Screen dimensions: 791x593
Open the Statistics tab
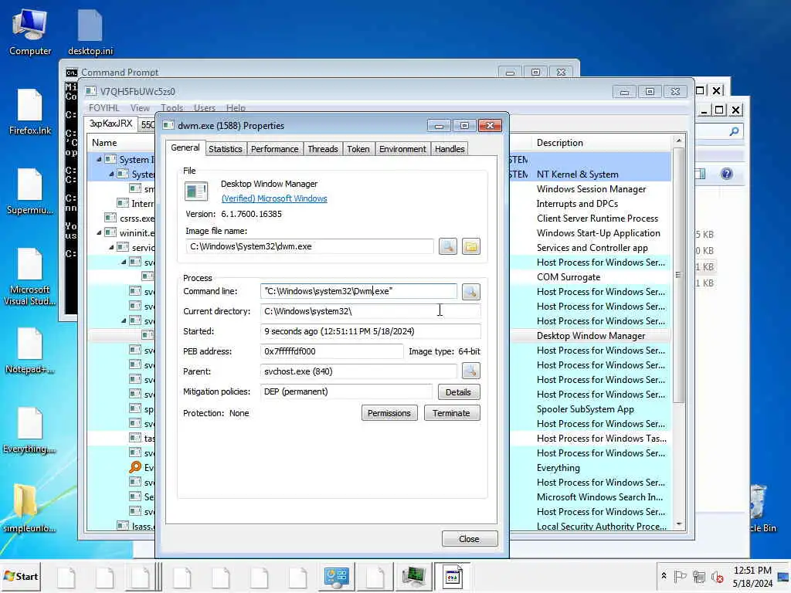point(225,149)
